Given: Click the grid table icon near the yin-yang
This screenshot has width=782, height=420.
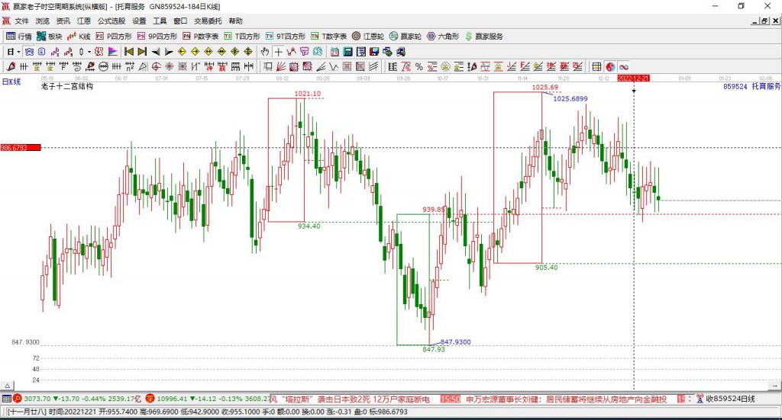Looking at the screenshot, I should pos(596,66).
